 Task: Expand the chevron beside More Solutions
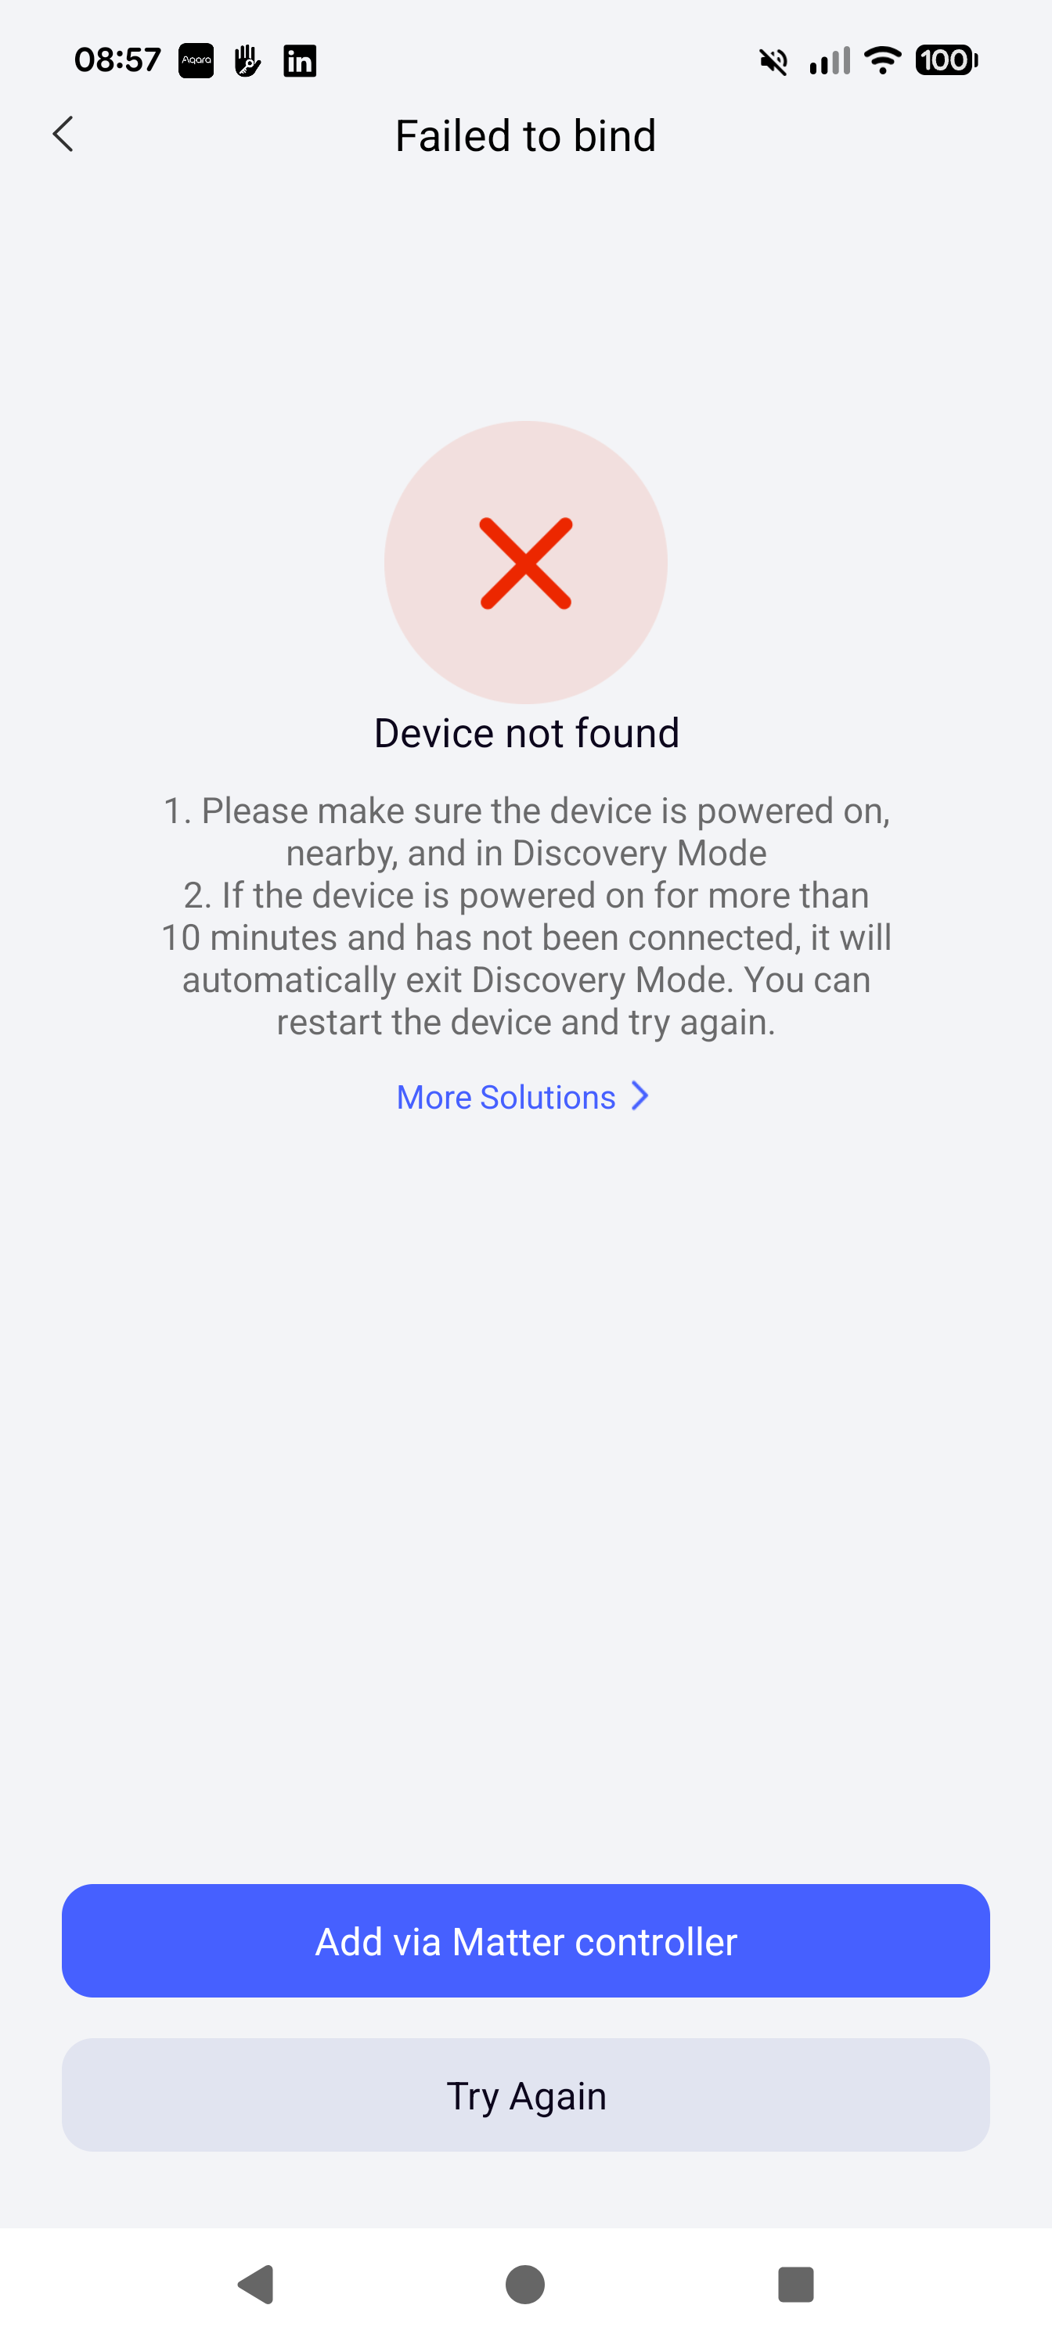coord(640,1096)
